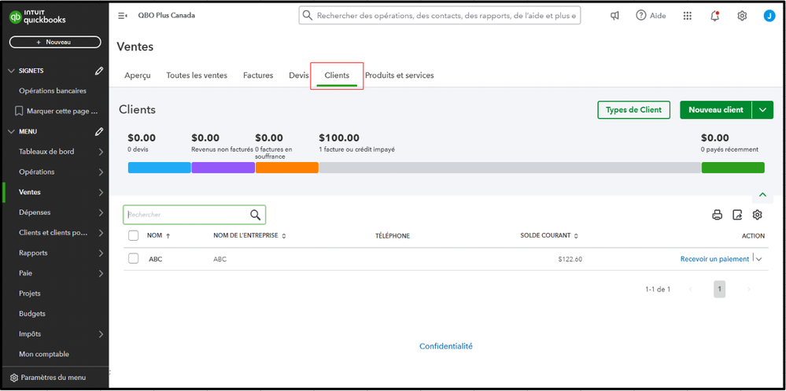Click the Nouveau client button
786x391 pixels.
point(716,110)
